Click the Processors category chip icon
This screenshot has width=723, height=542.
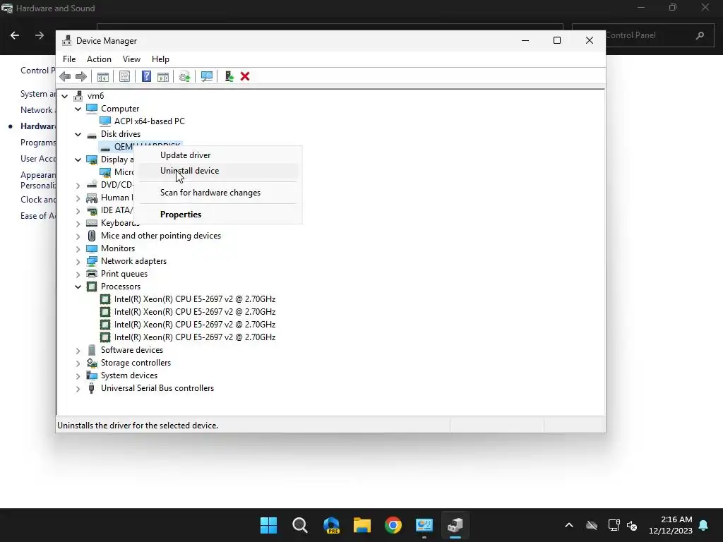click(92, 287)
